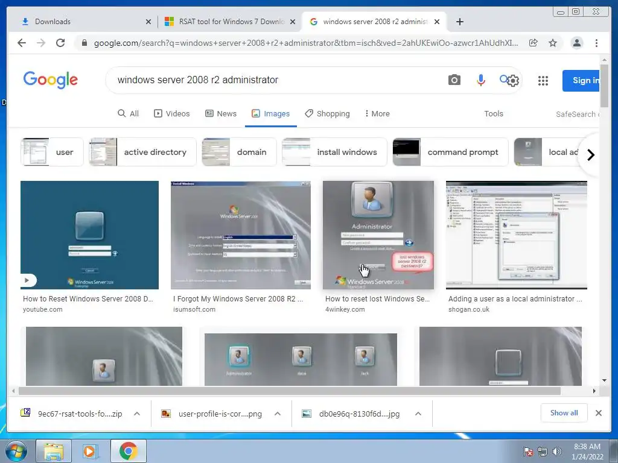Open the Windows Start menu
618x463 pixels.
tap(16, 451)
